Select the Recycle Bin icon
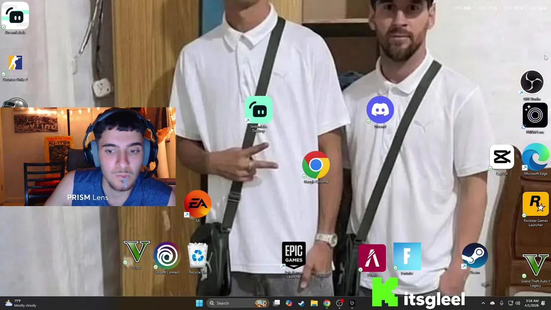Viewport: 551px width, 310px height. (x=198, y=258)
